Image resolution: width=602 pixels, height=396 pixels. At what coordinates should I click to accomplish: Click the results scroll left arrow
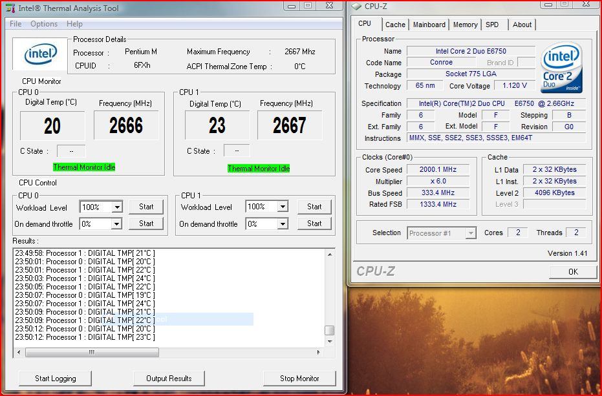pos(19,352)
